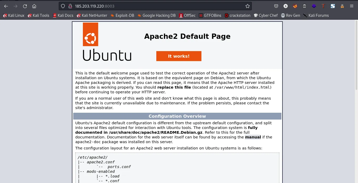Screen dimensions: 358x183
Task: Open the Kali Docs bookmark
Action: point(63,15)
